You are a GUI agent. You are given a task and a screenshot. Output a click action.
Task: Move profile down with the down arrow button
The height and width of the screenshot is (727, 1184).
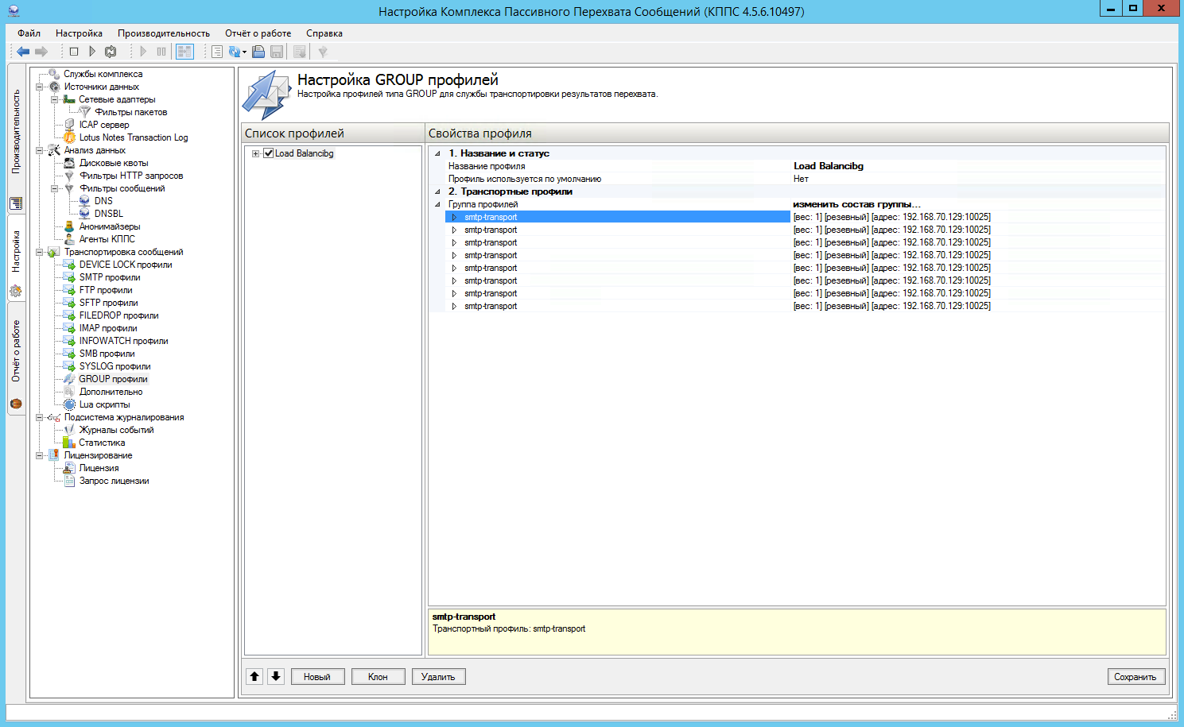(x=276, y=676)
